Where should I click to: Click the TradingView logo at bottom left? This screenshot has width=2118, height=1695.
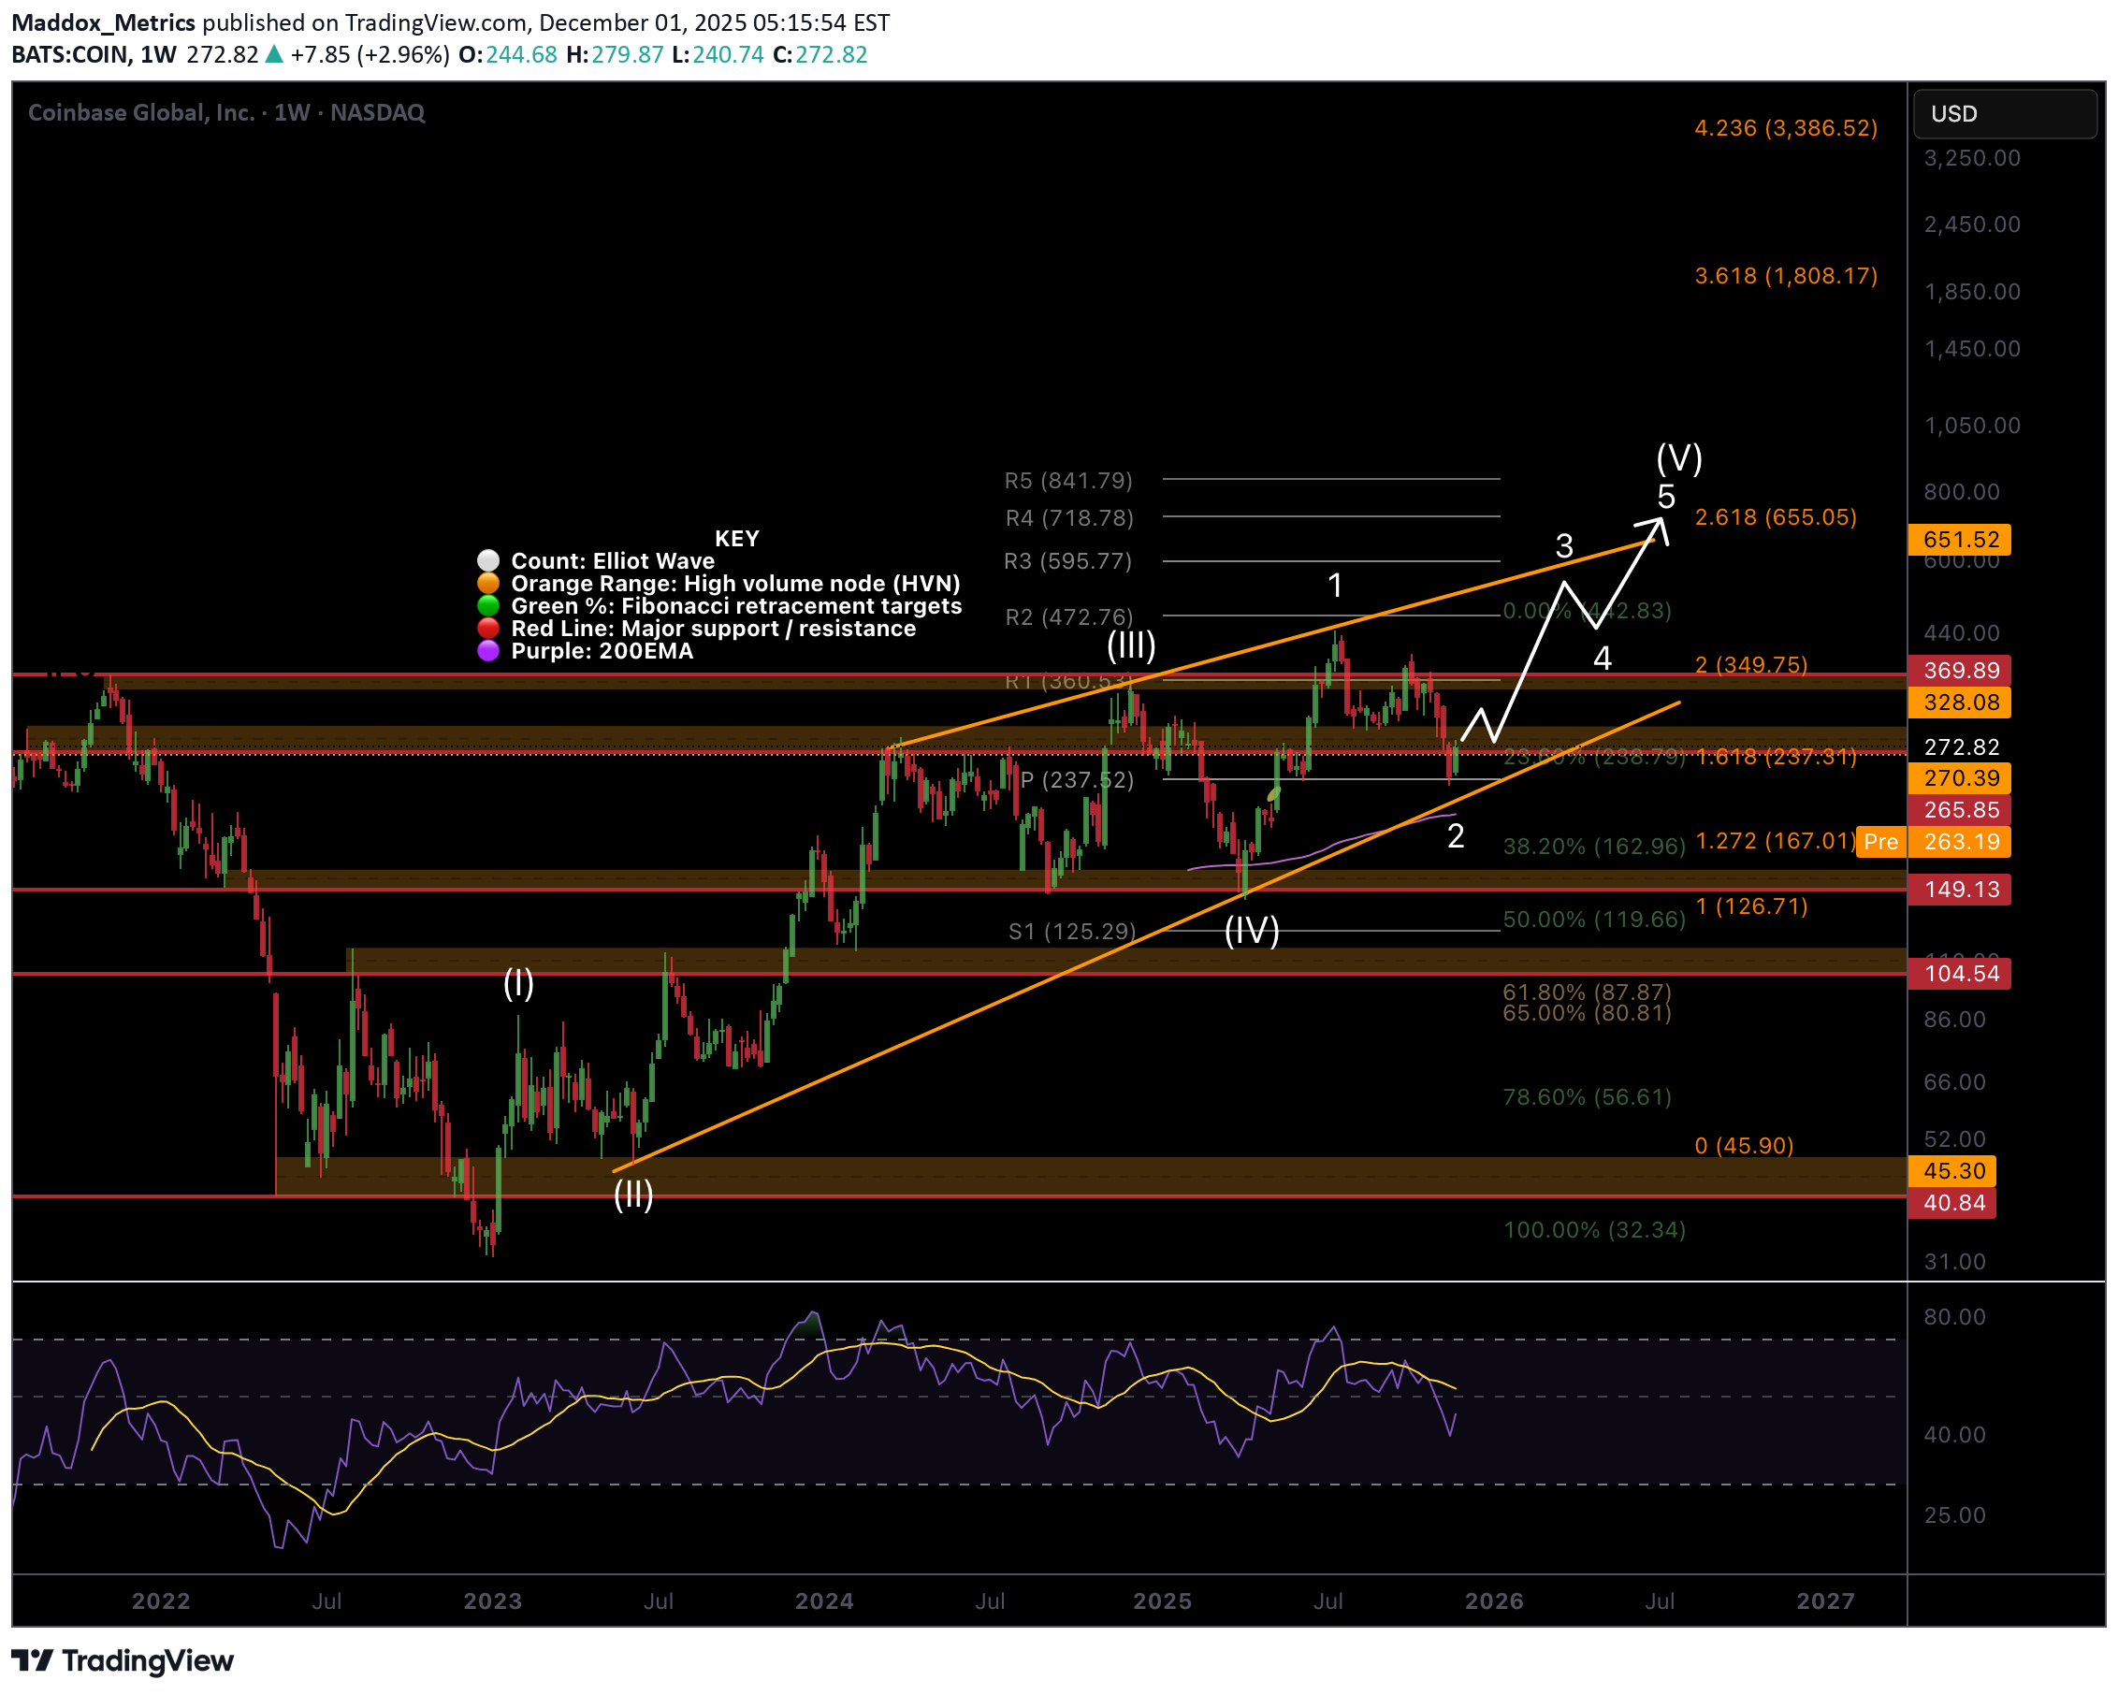click(x=122, y=1659)
